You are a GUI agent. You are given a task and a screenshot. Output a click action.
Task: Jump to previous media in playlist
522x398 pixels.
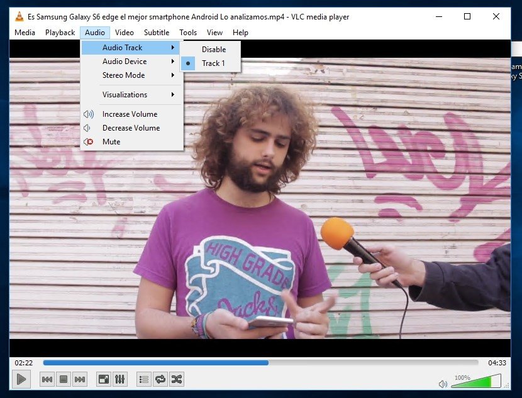(x=47, y=379)
